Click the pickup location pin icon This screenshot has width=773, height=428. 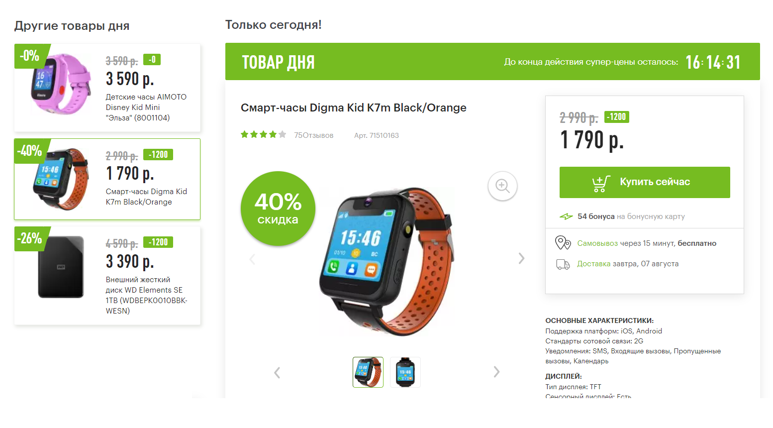coord(563,243)
